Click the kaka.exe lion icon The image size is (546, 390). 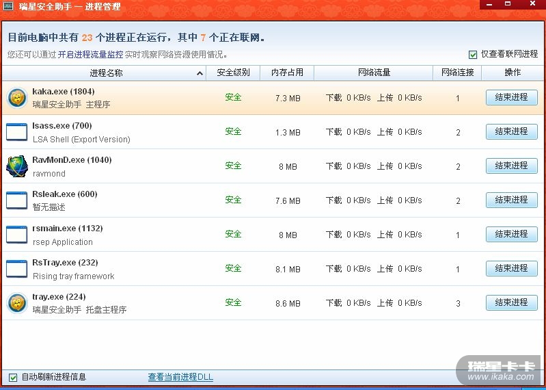[16, 98]
